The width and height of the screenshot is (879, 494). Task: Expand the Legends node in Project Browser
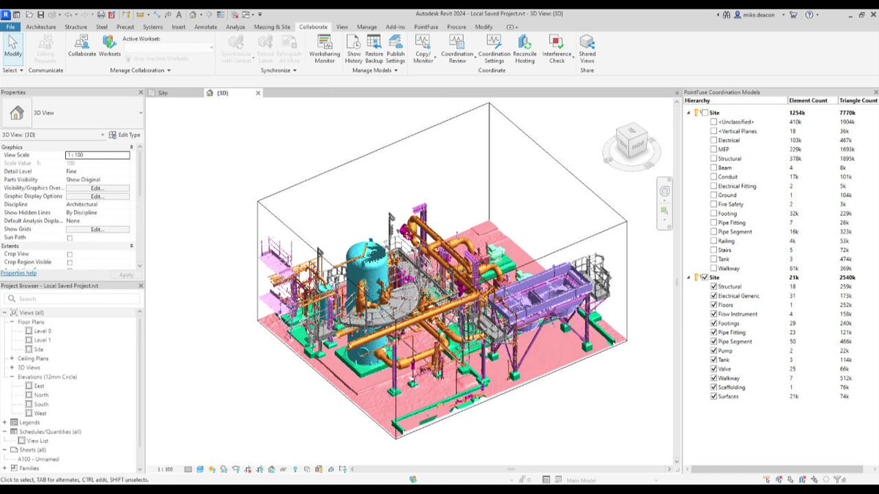(5, 422)
